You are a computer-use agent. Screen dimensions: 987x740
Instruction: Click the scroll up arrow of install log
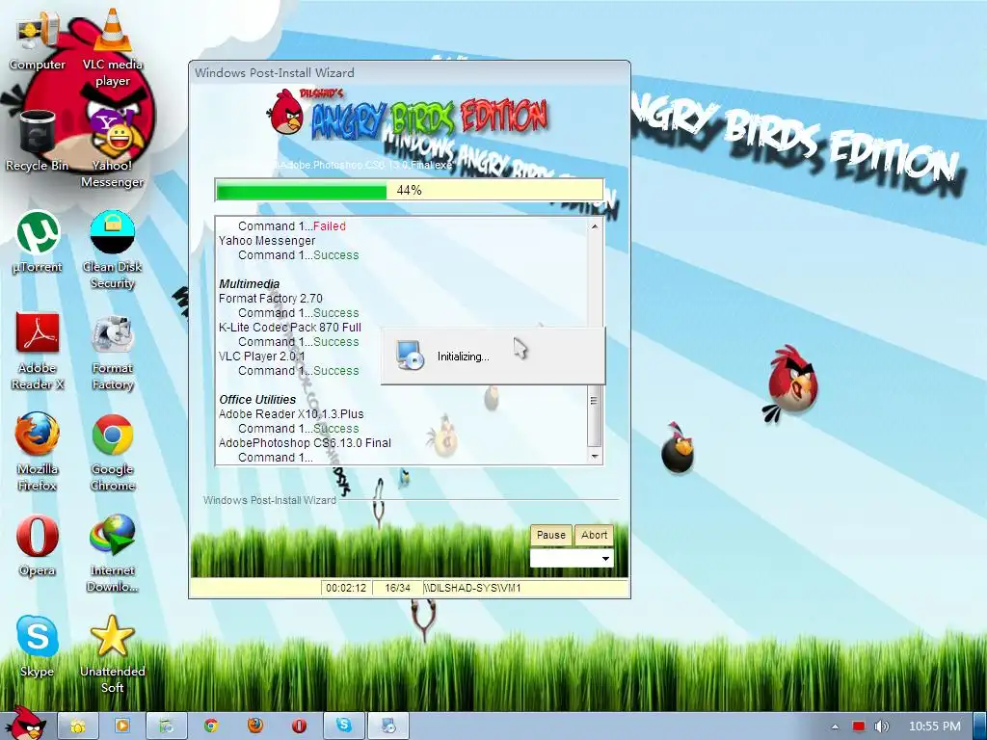[x=594, y=225]
